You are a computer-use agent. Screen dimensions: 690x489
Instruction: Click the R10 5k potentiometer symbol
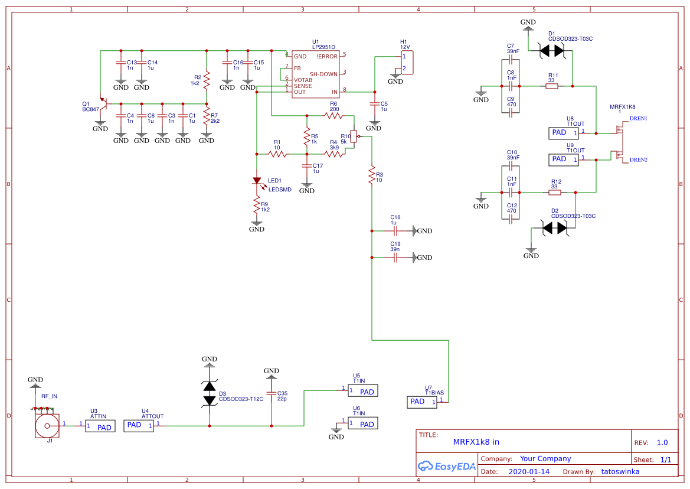[354, 136]
